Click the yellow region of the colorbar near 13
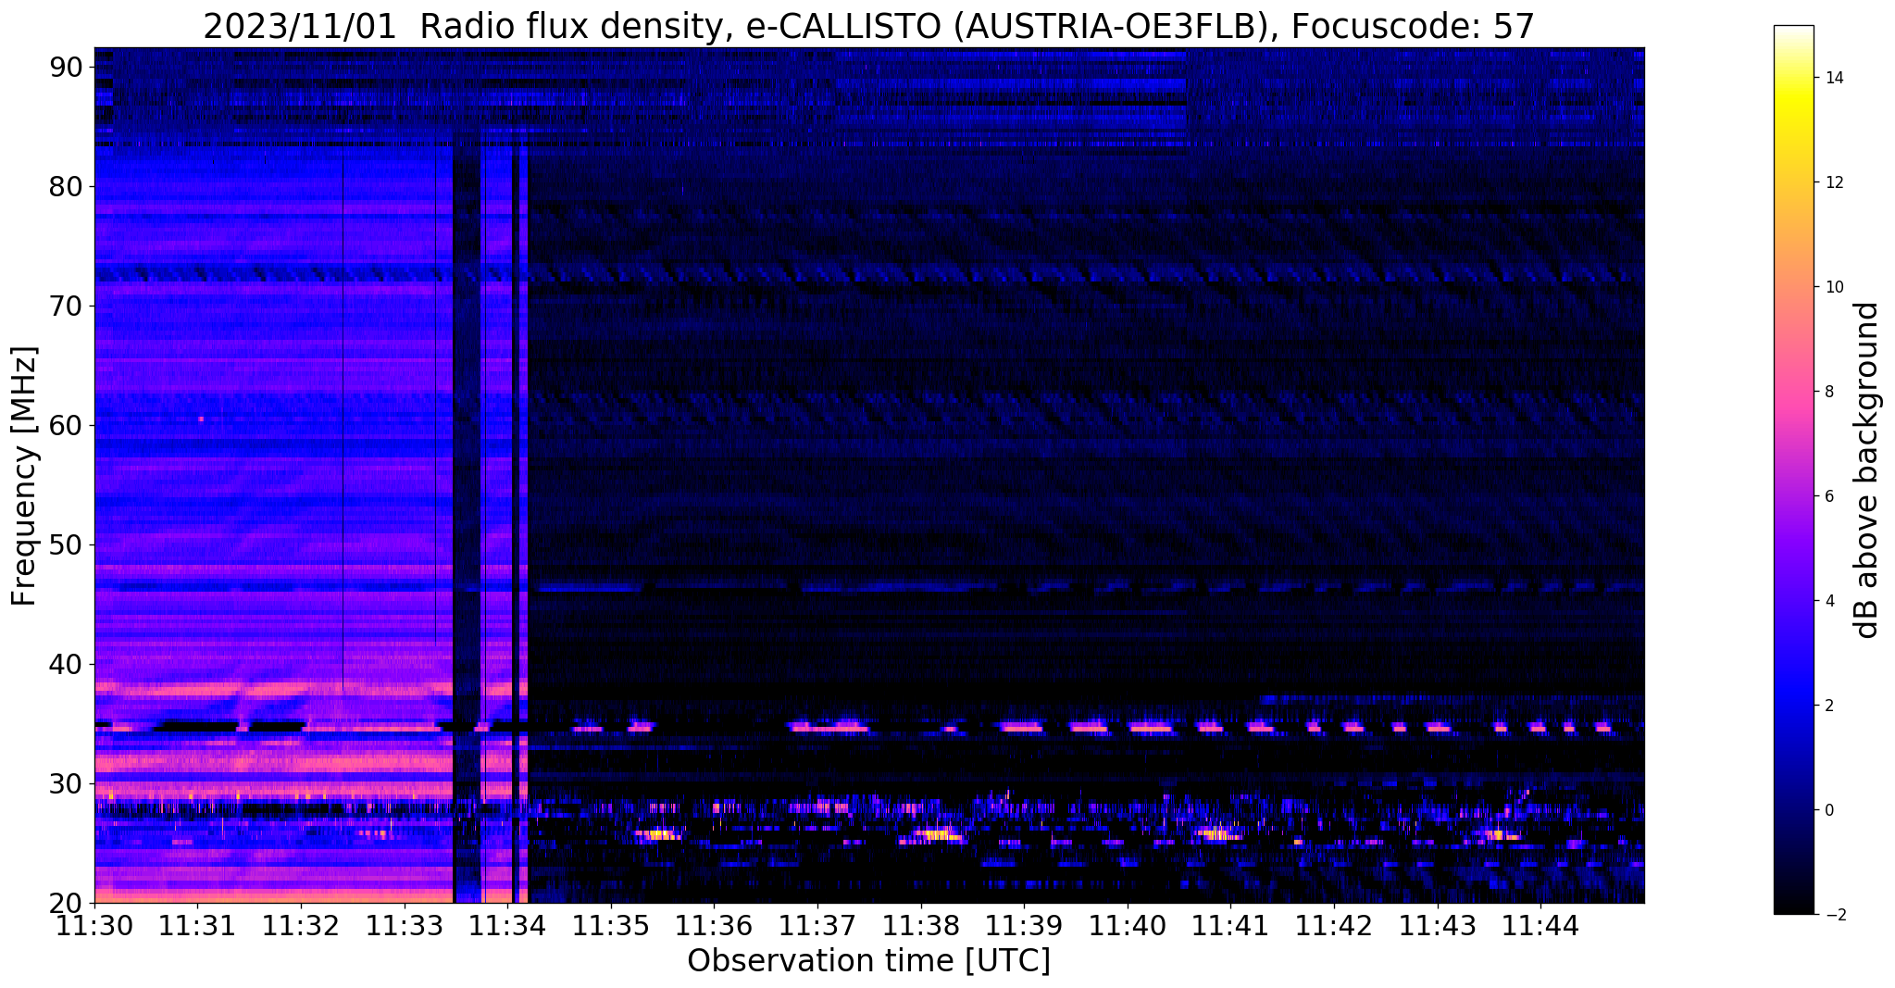Viewport: 1895px width, 988px height. (1793, 130)
